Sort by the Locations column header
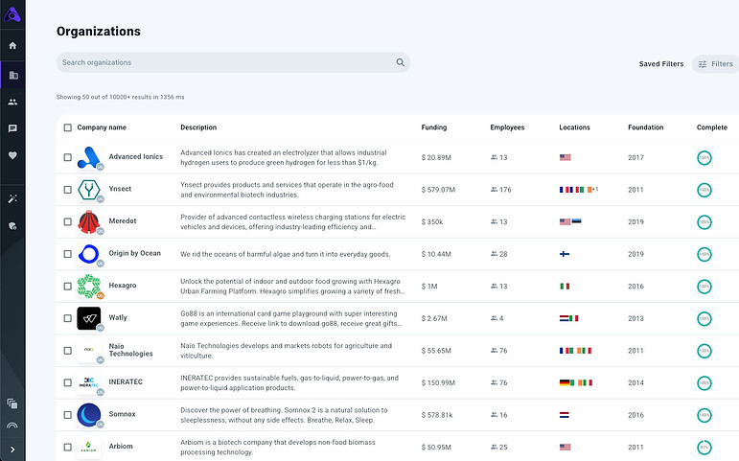739x461 pixels. click(x=574, y=127)
